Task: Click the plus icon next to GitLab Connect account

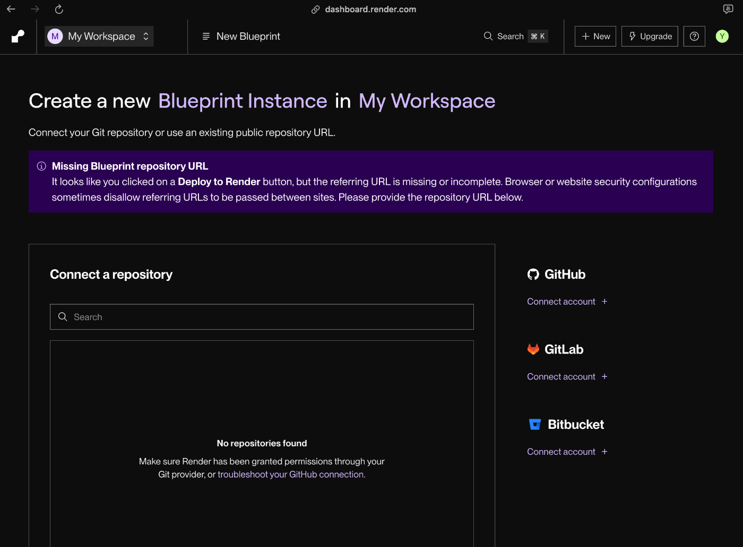Action: tap(604, 377)
